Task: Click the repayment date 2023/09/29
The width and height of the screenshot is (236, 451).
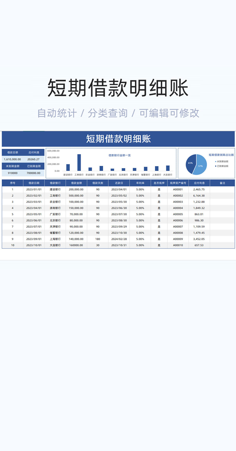Action: point(119,227)
